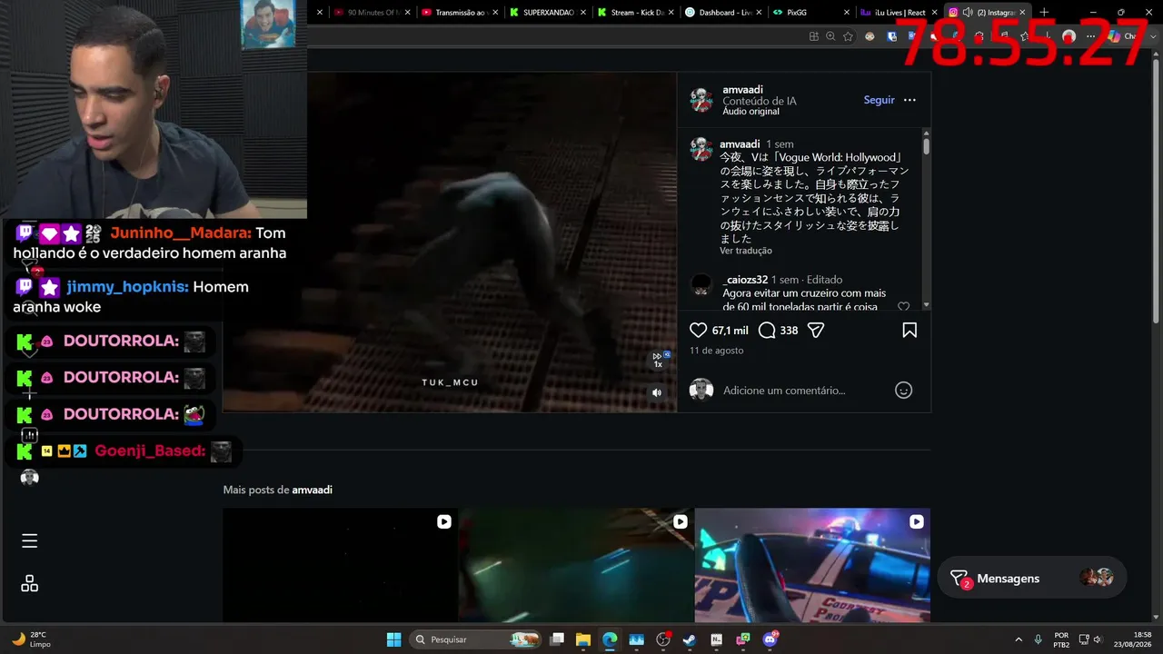Open the police car reel thumbnail
The width and height of the screenshot is (1163, 654).
812,565
